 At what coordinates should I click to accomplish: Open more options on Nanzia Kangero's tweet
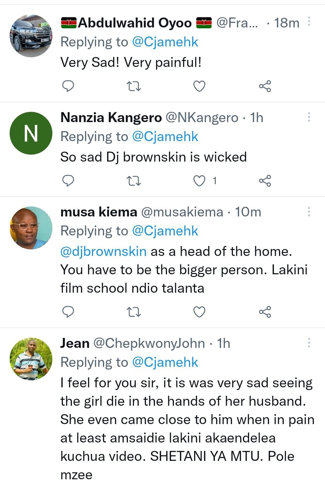click(x=309, y=117)
